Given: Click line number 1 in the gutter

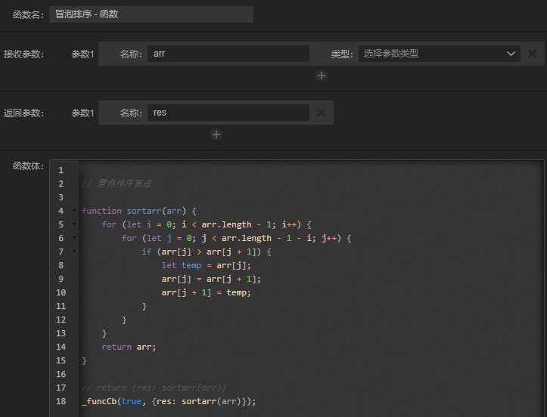Looking at the screenshot, I should click(x=61, y=170).
